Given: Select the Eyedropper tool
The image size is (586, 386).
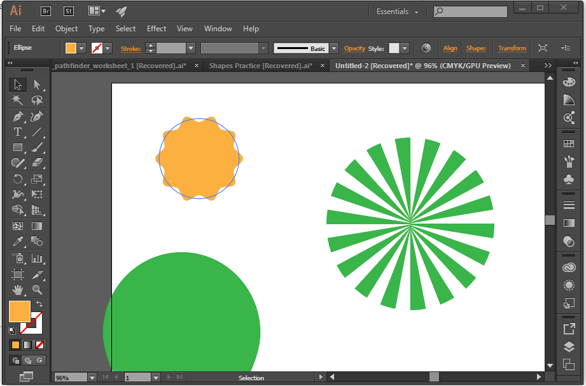Looking at the screenshot, I should [x=18, y=241].
